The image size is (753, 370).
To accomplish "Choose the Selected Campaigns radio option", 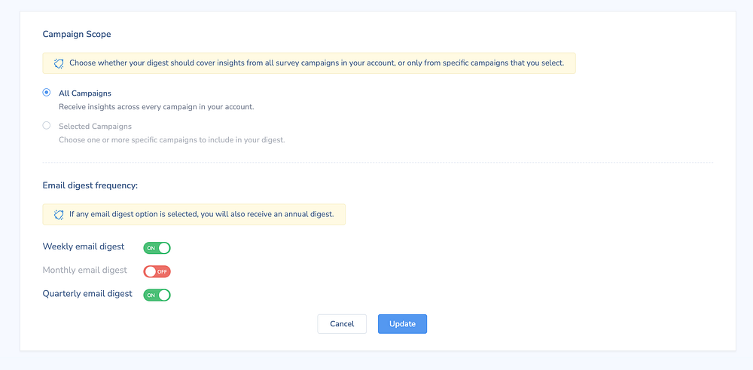I will pos(47,126).
